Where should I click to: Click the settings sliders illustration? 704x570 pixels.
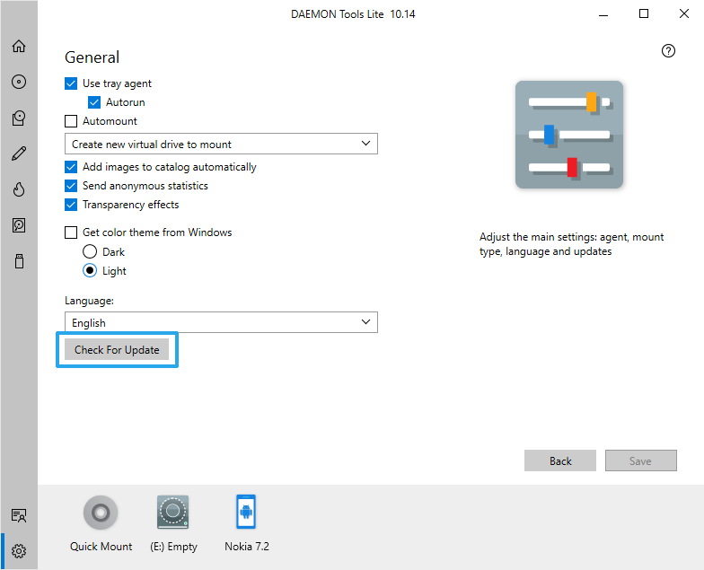coord(569,135)
